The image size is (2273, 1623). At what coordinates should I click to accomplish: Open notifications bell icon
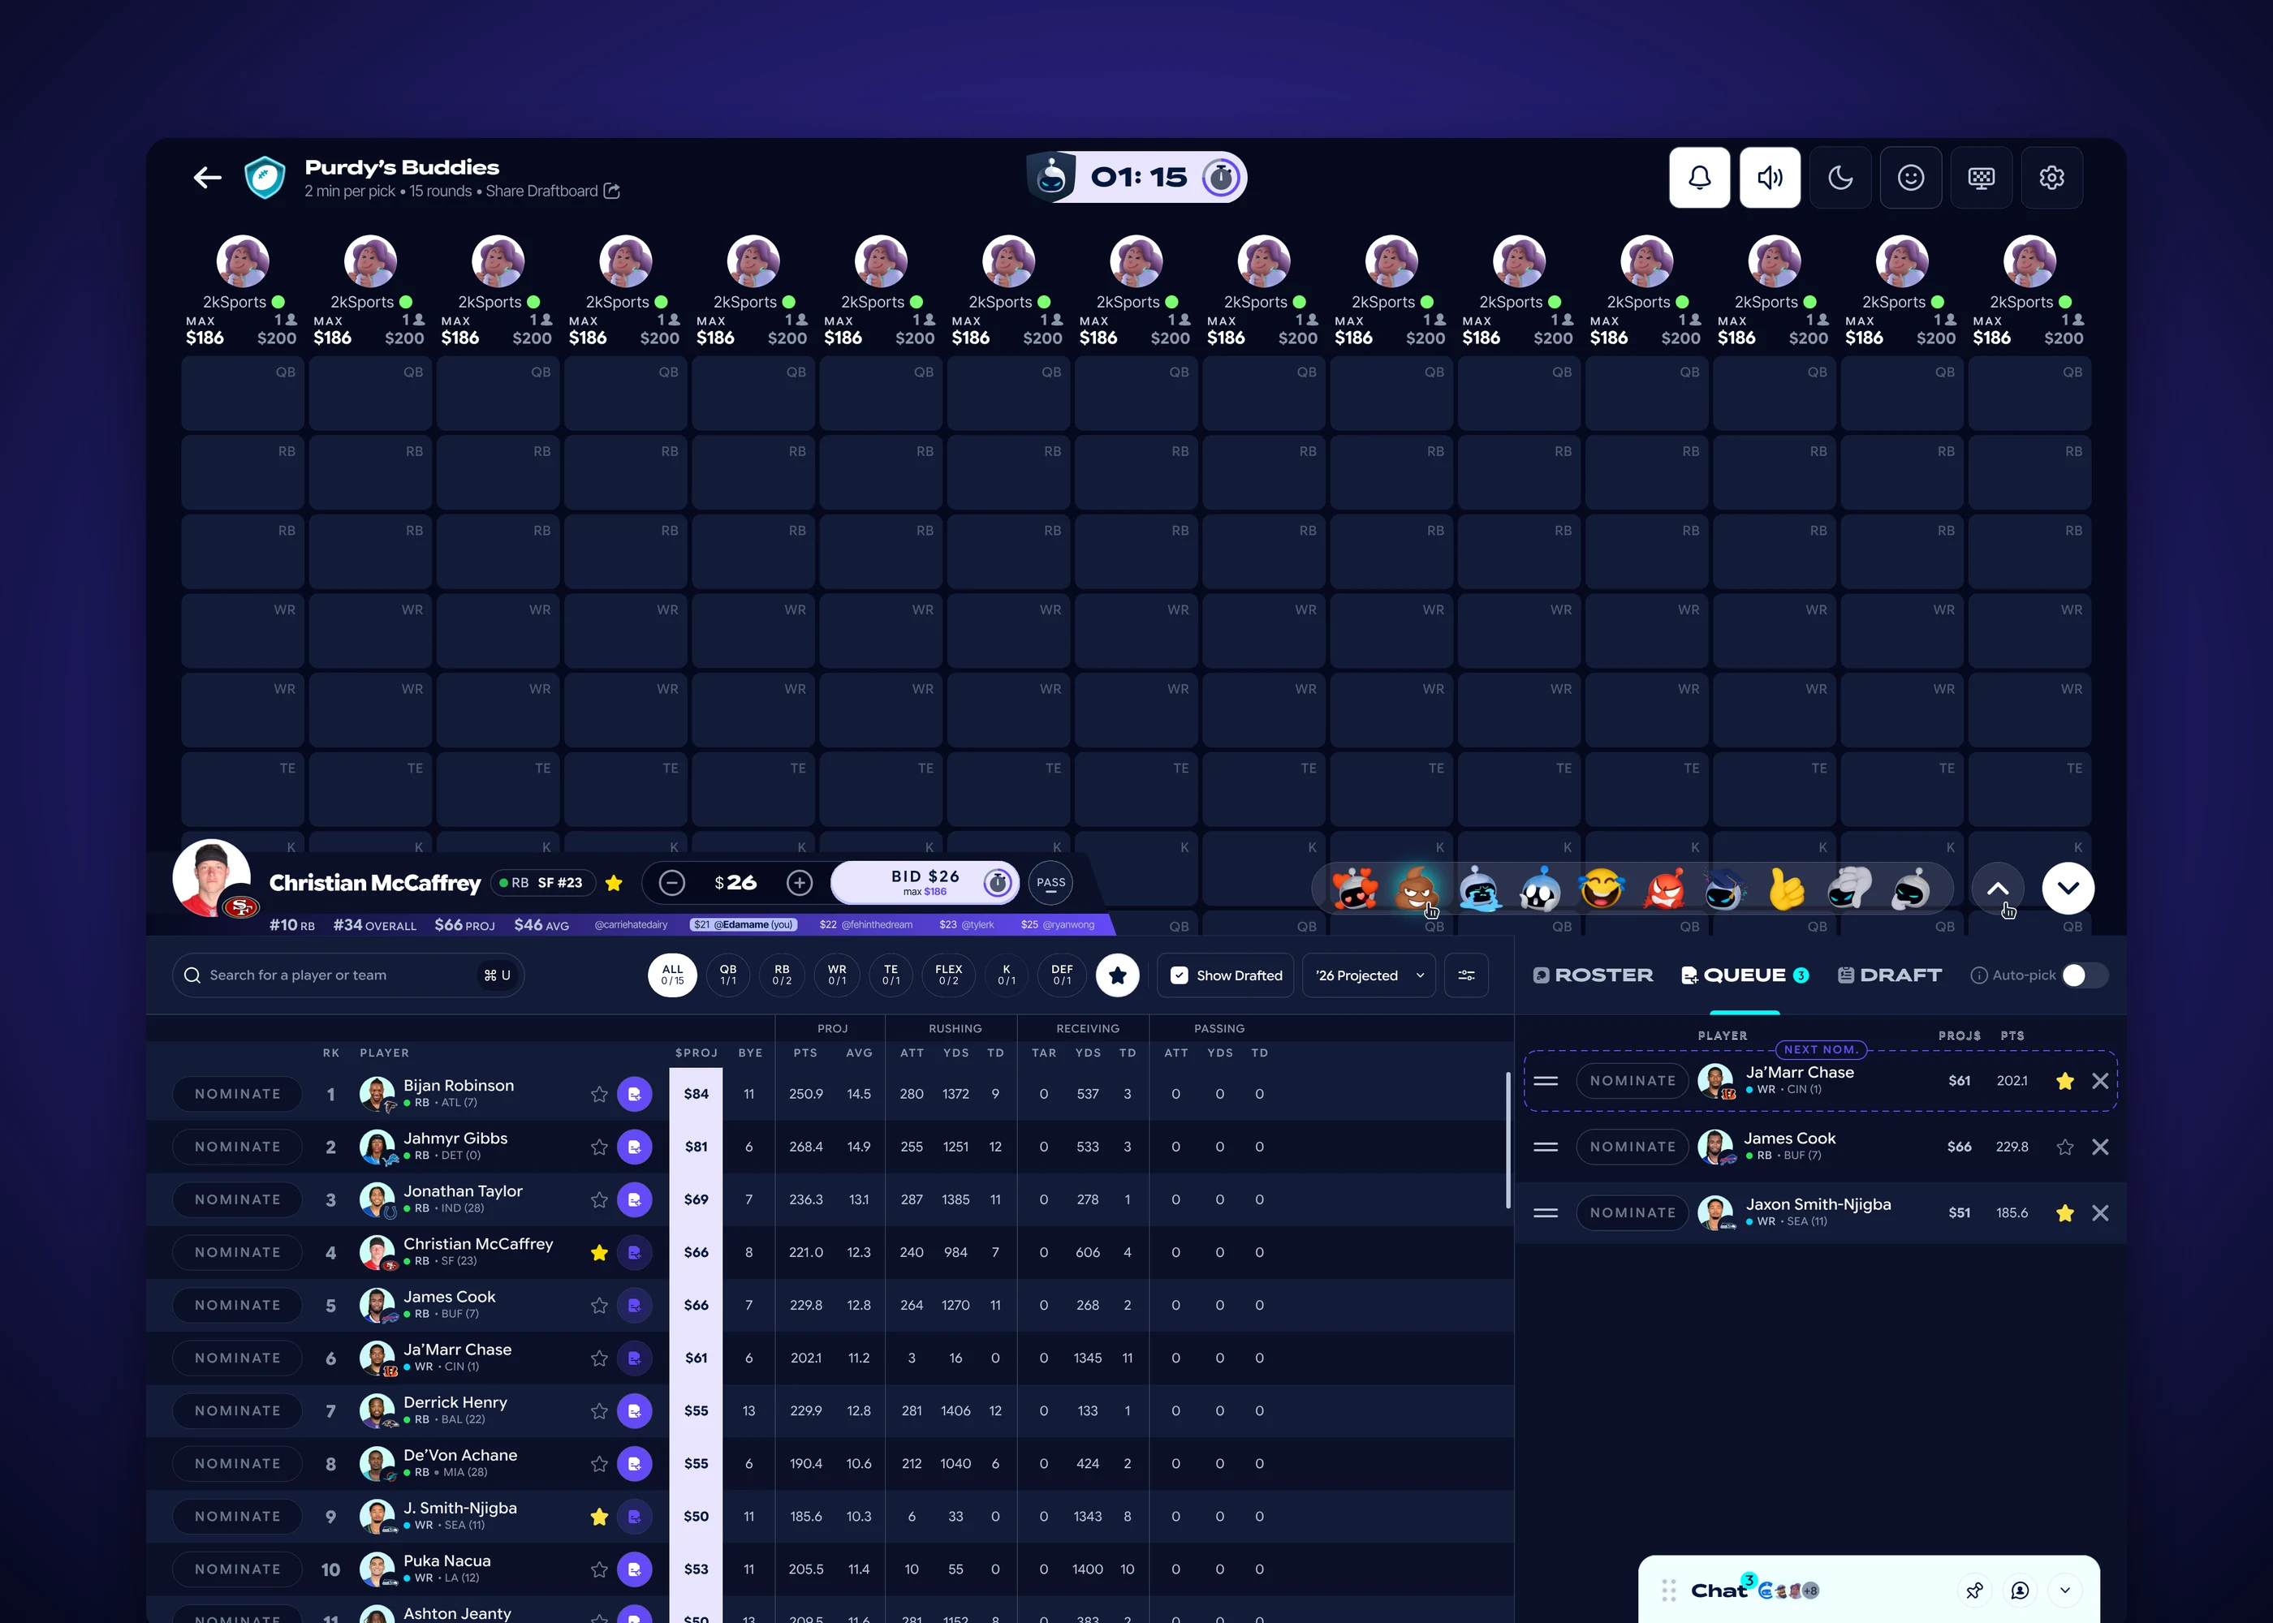(1699, 178)
